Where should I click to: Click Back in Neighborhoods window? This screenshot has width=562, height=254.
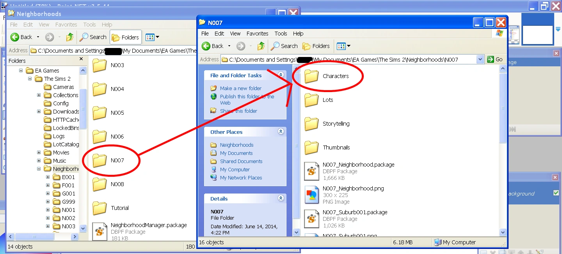[21, 37]
